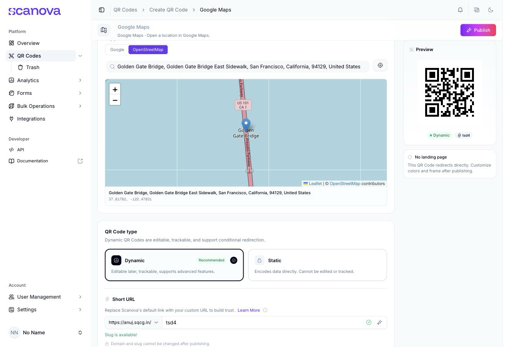This screenshot has width=505, height=347.
Task: Click the Publish button
Action: tap(478, 30)
